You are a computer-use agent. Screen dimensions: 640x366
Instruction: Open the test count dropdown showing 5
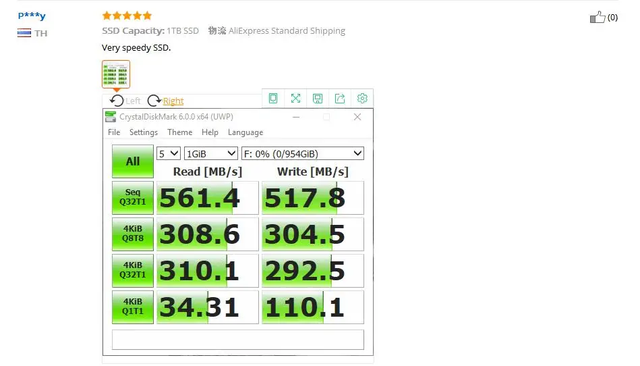(169, 153)
